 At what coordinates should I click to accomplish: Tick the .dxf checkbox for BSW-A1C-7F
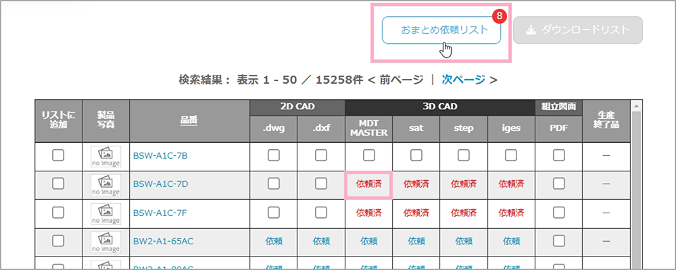(x=321, y=213)
